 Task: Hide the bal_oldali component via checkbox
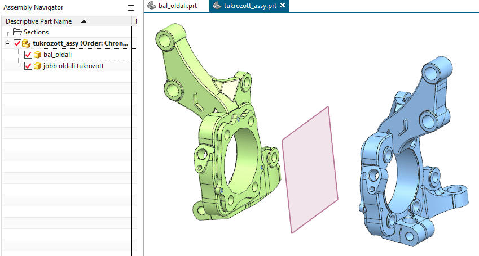[x=28, y=55]
